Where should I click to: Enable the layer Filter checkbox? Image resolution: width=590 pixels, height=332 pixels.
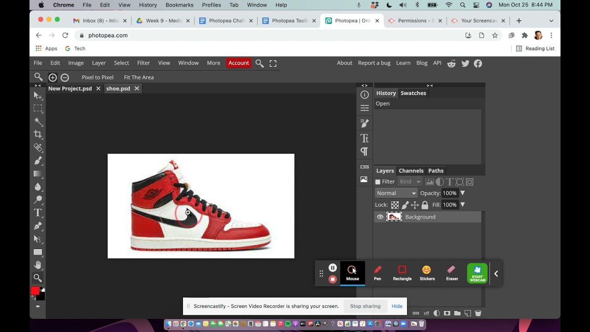[x=378, y=182]
